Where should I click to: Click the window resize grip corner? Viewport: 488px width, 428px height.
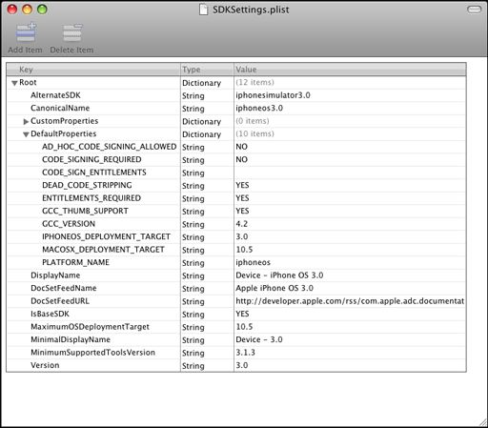pos(482,422)
